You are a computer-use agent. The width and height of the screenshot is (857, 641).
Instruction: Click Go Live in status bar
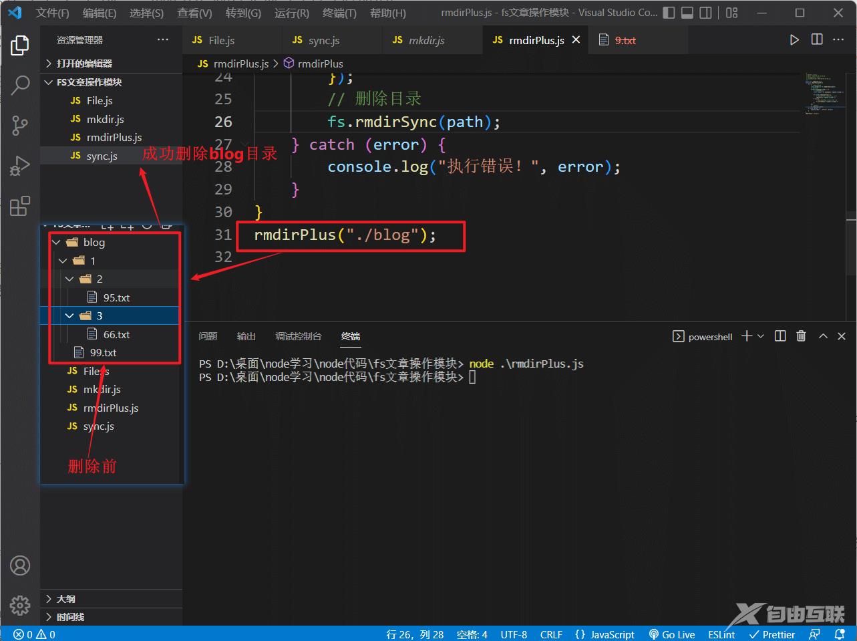pos(672,634)
